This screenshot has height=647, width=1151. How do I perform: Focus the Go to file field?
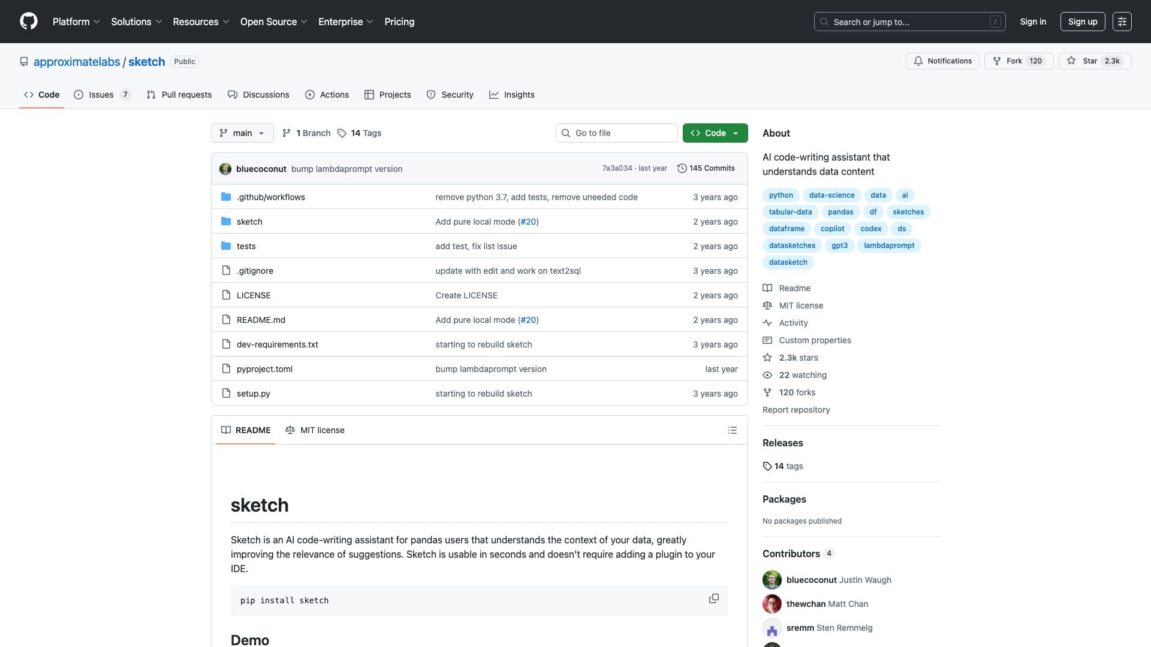point(616,133)
